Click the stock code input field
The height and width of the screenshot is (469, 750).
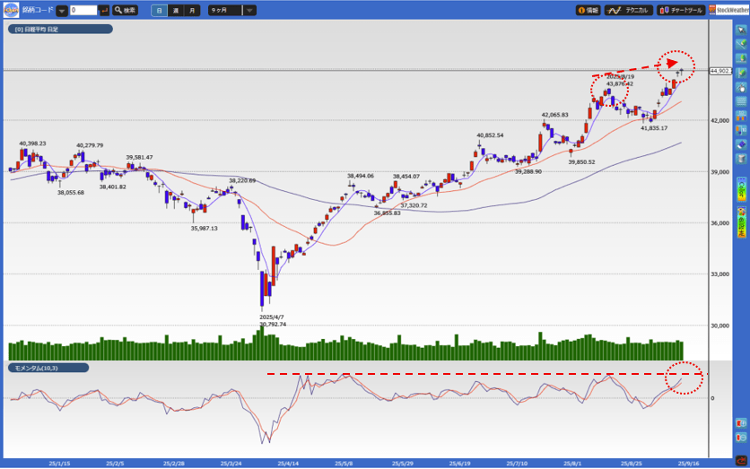click(83, 11)
